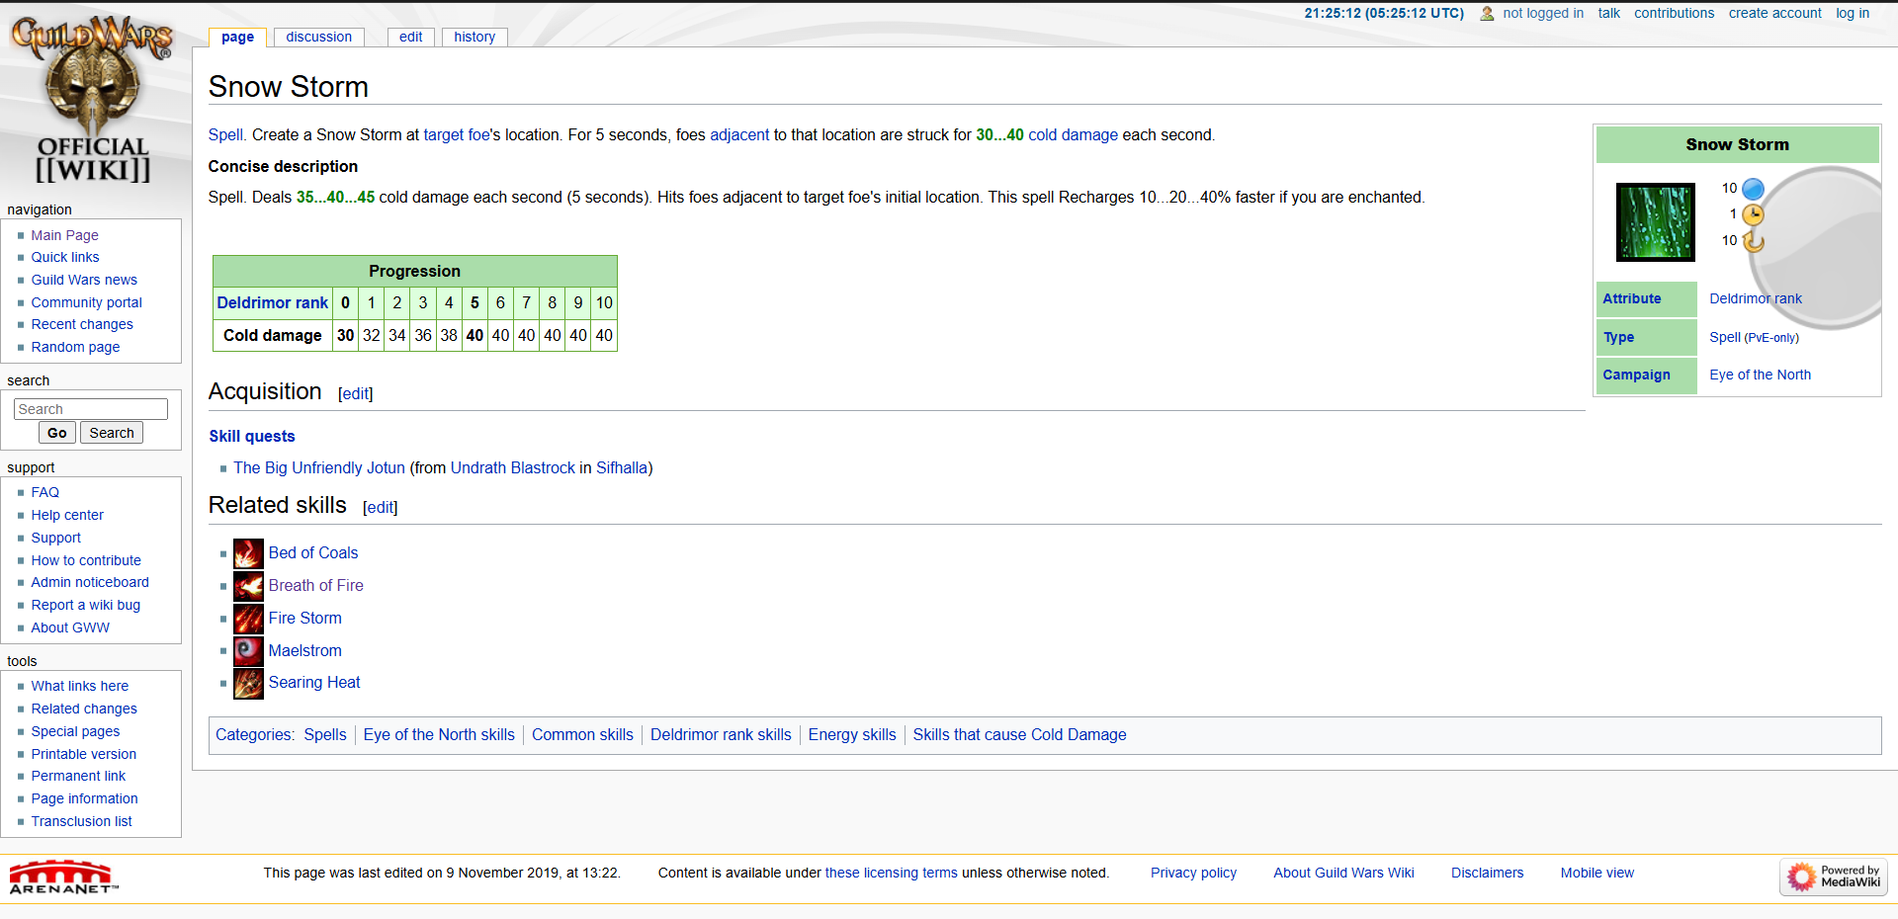Click the Powered by MediaWiki badge

(x=1834, y=877)
